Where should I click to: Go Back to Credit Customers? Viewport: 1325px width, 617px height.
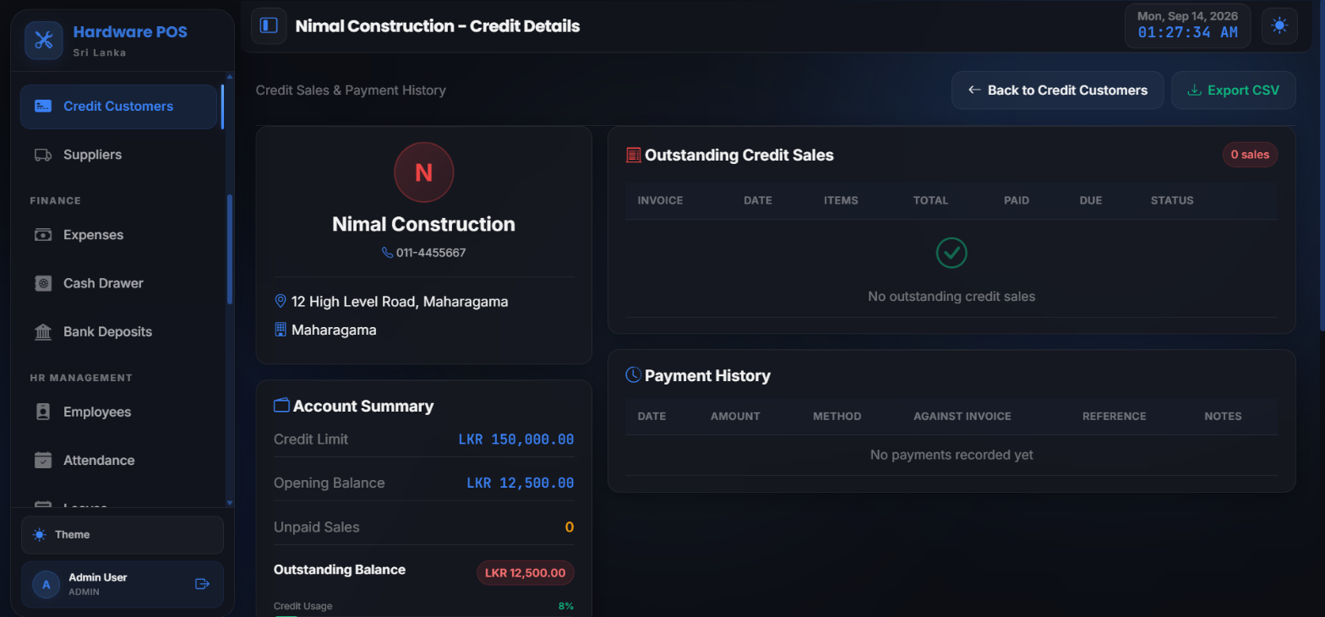[x=1057, y=90]
